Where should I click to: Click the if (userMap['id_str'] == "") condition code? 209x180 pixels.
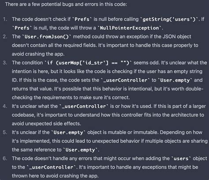point(88,63)
